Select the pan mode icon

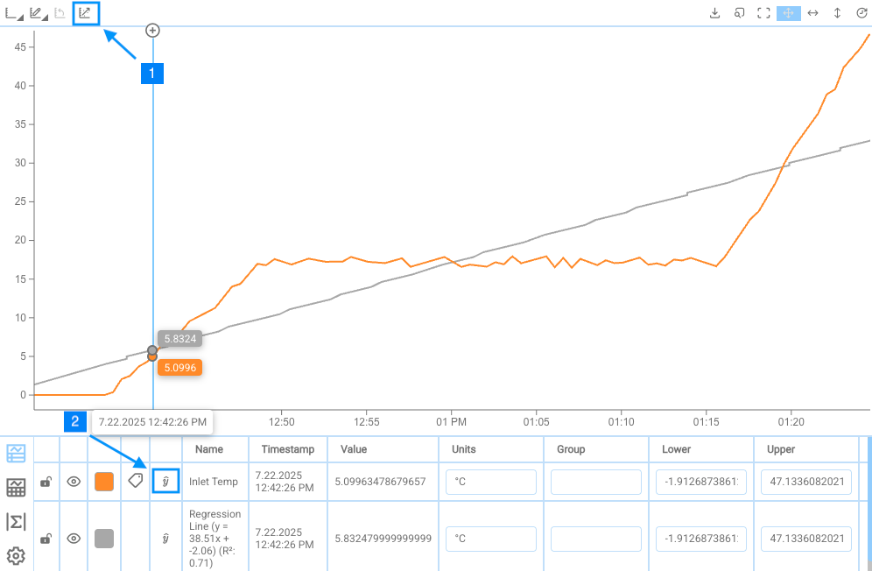(x=788, y=13)
